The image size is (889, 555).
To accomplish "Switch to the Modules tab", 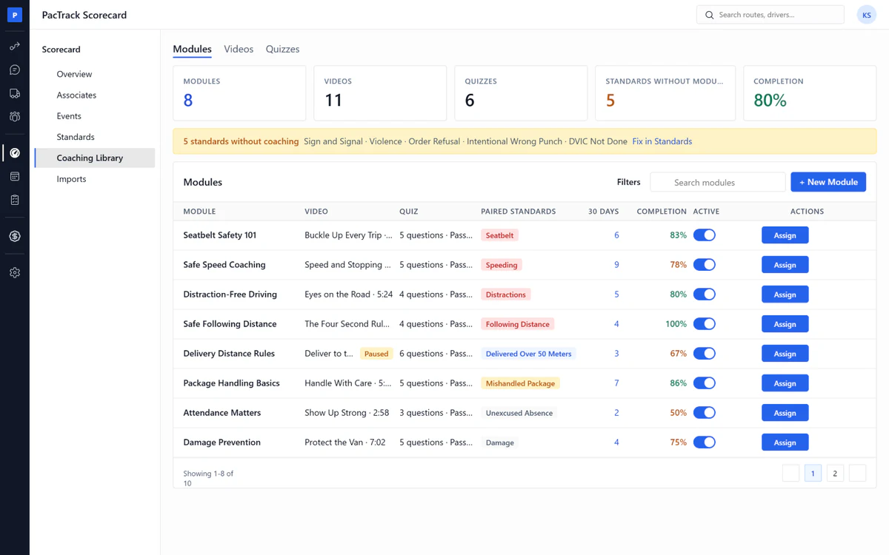I will [x=192, y=49].
